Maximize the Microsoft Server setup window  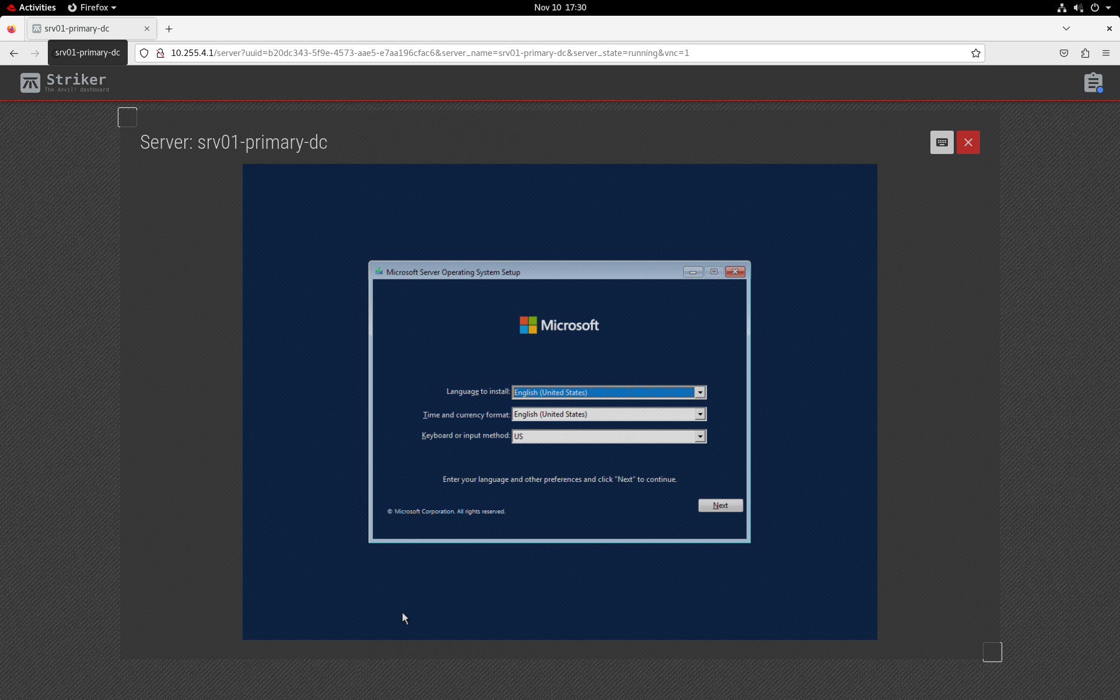pyautogui.click(x=713, y=272)
